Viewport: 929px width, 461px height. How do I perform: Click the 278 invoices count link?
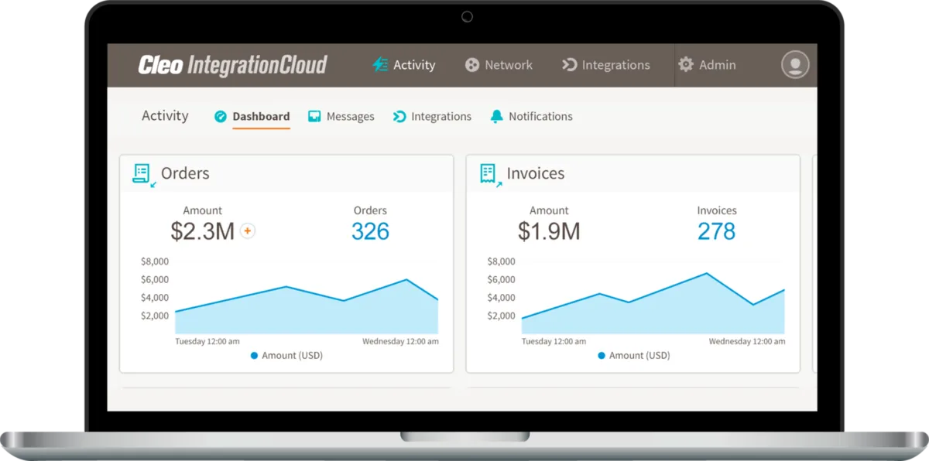pos(716,231)
